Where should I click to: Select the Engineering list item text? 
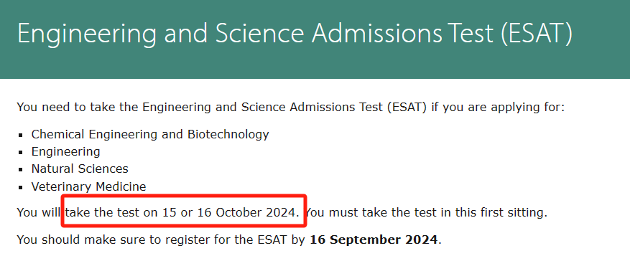point(66,152)
